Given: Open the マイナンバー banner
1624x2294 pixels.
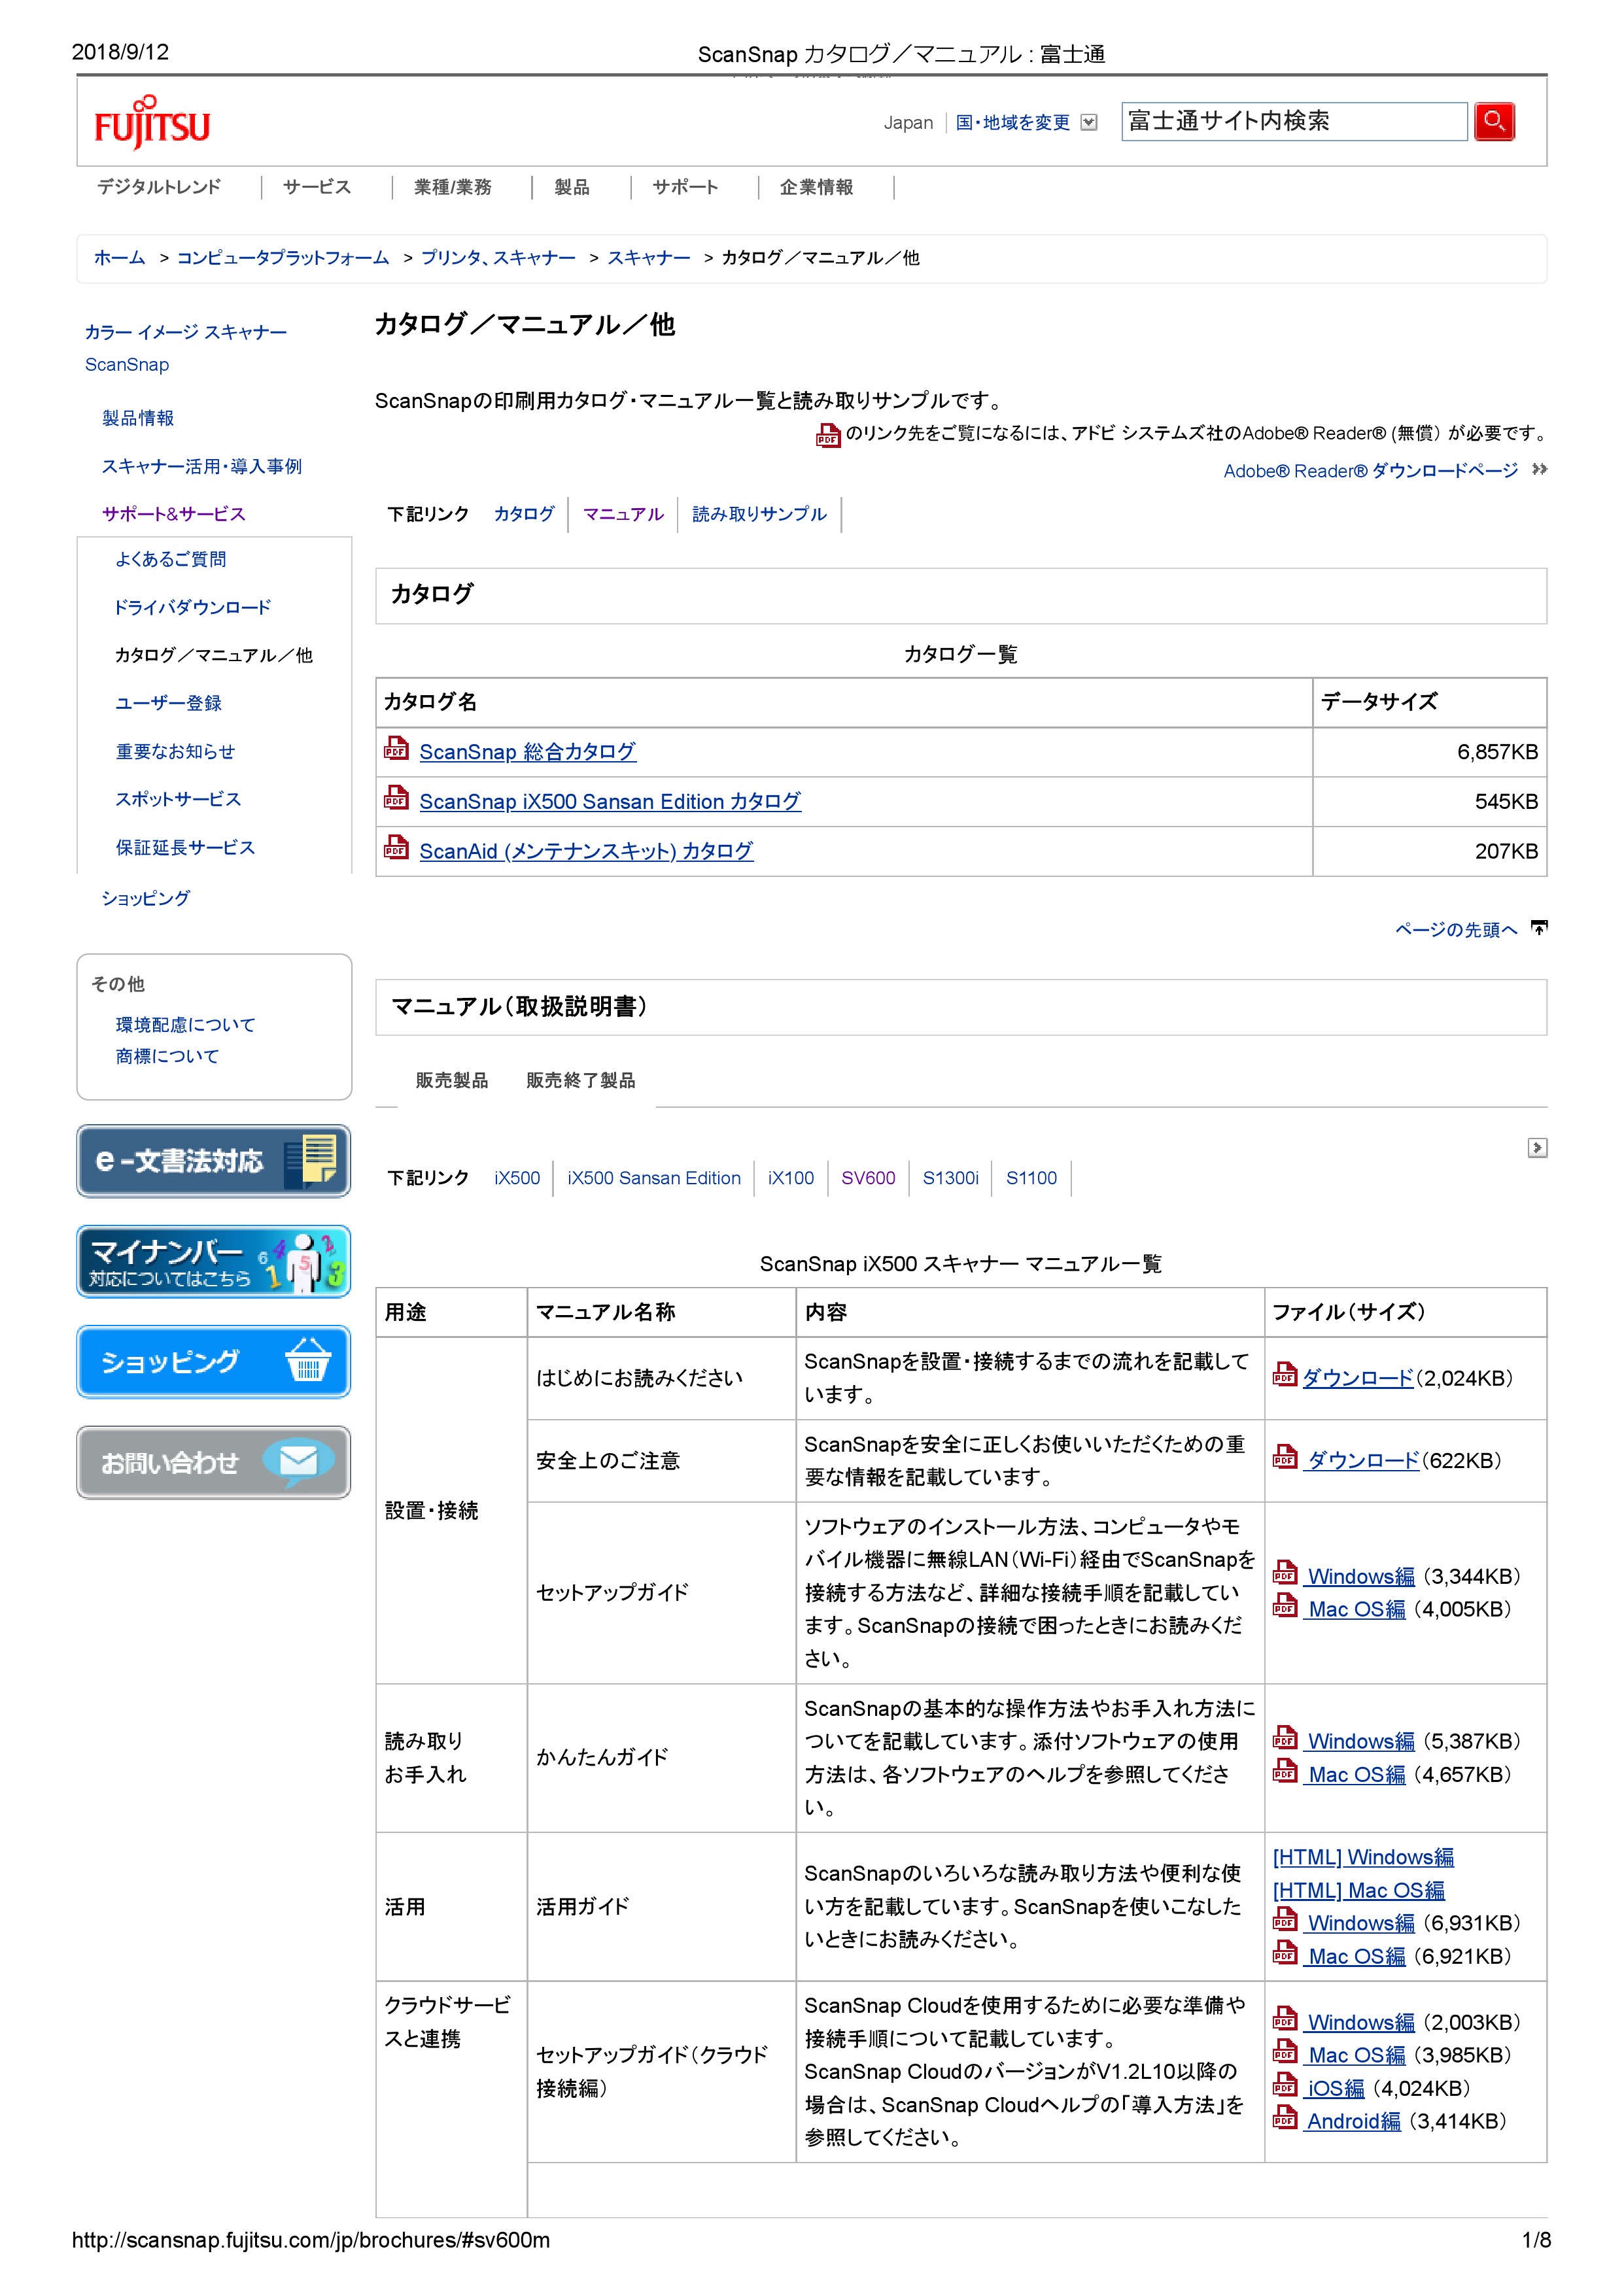Looking at the screenshot, I should (x=213, y=1261).
